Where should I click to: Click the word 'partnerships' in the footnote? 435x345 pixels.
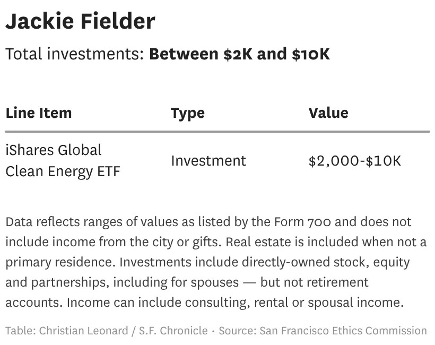click(71, 282)
